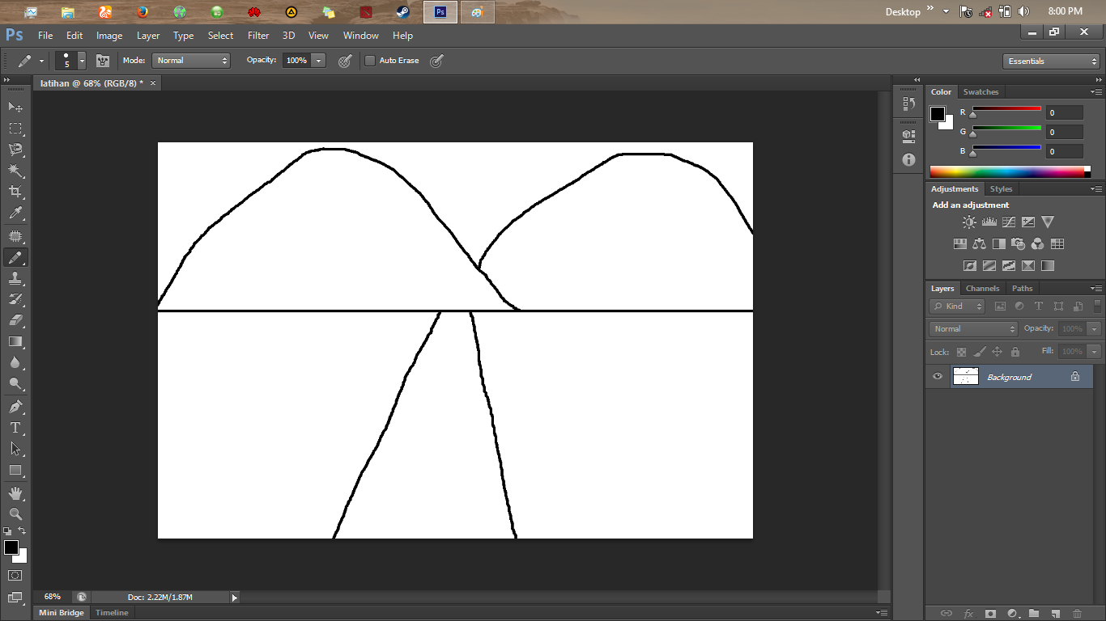
Task: Select the Magic Wand tool
Action: (x=15, y=171)
